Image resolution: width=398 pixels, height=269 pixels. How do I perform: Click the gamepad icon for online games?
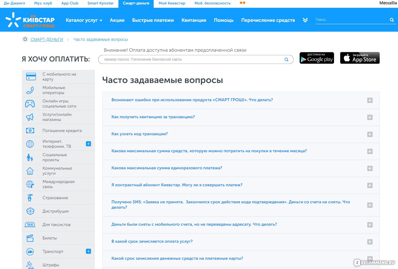(30, 104)
